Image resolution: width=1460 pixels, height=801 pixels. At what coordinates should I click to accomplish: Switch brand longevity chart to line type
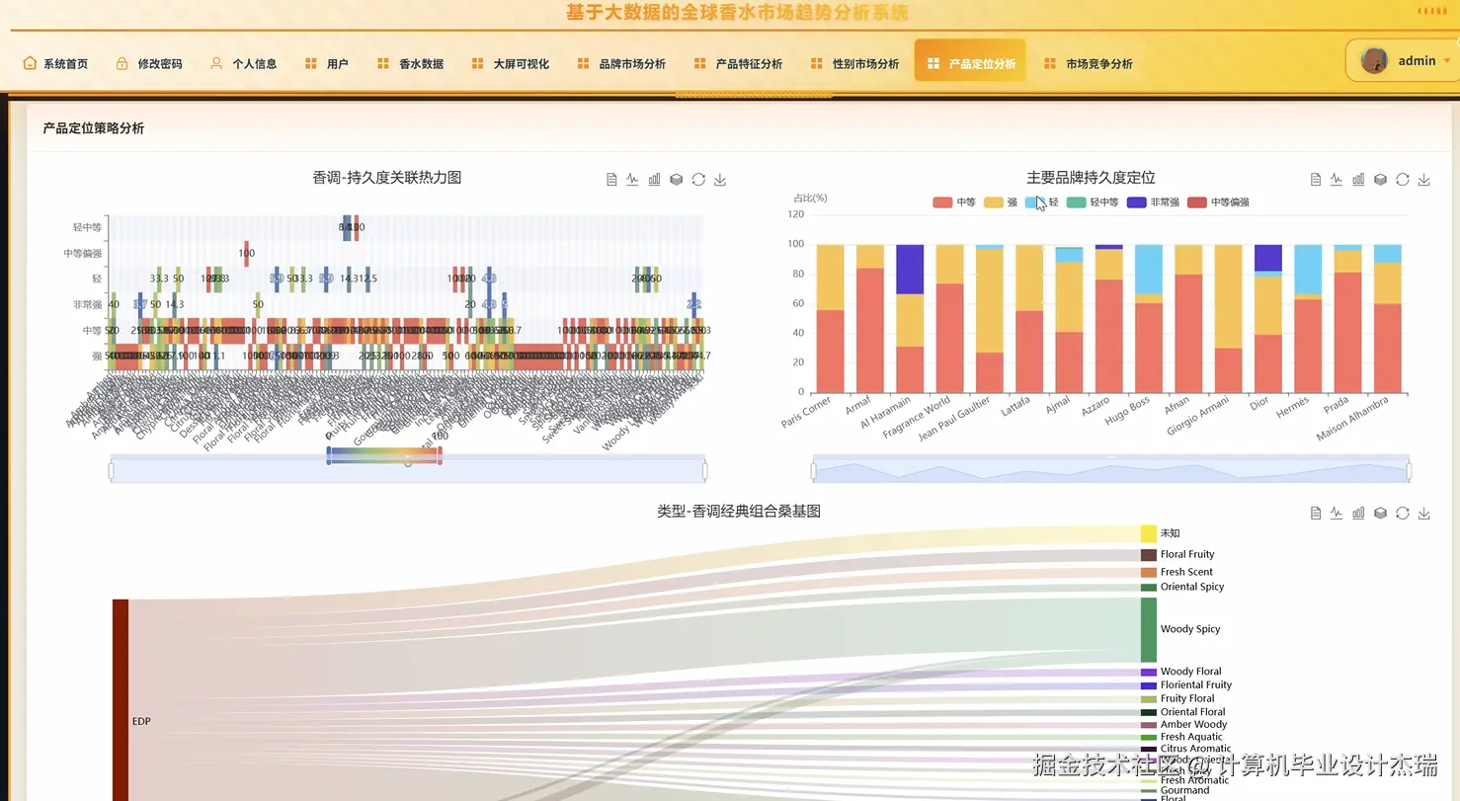[1337, 180]
